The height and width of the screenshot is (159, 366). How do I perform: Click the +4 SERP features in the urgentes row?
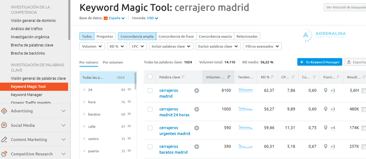click(x=333, y=128)
